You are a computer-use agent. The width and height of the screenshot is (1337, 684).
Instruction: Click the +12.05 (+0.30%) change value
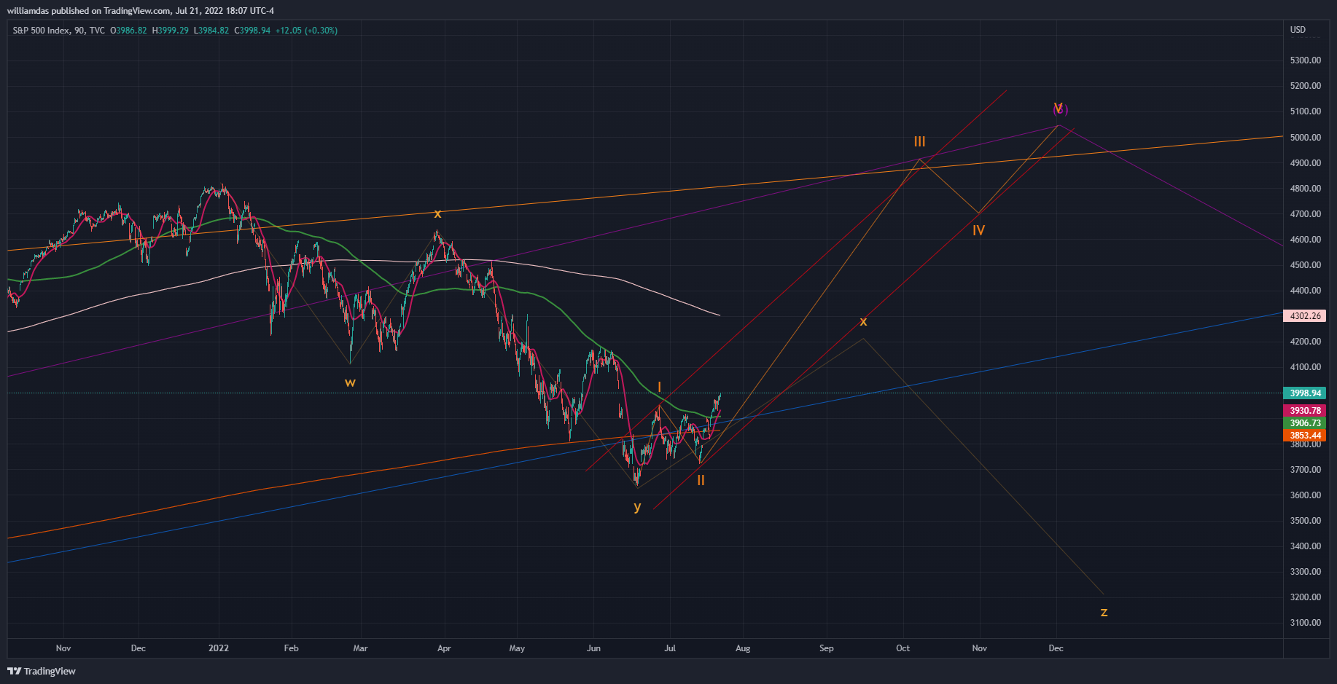tap(306, 31)
